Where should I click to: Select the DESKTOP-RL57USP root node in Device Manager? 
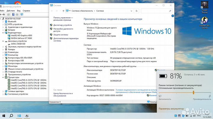tap(13, 19)
